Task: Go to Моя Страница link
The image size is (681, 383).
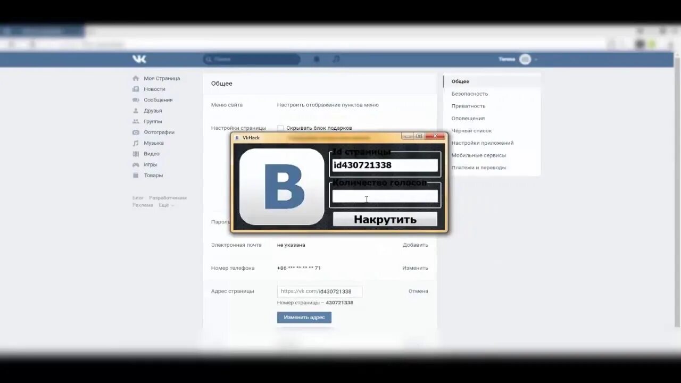Action: (162, 78)
